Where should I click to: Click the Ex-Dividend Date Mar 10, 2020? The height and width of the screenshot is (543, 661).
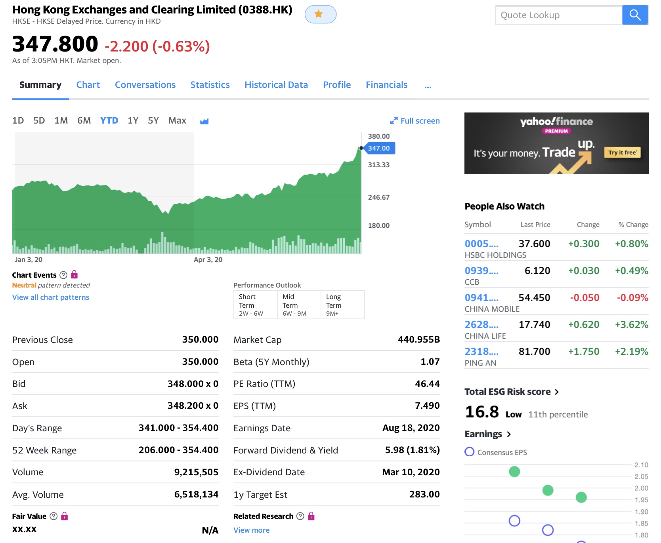tap(411, 472)
